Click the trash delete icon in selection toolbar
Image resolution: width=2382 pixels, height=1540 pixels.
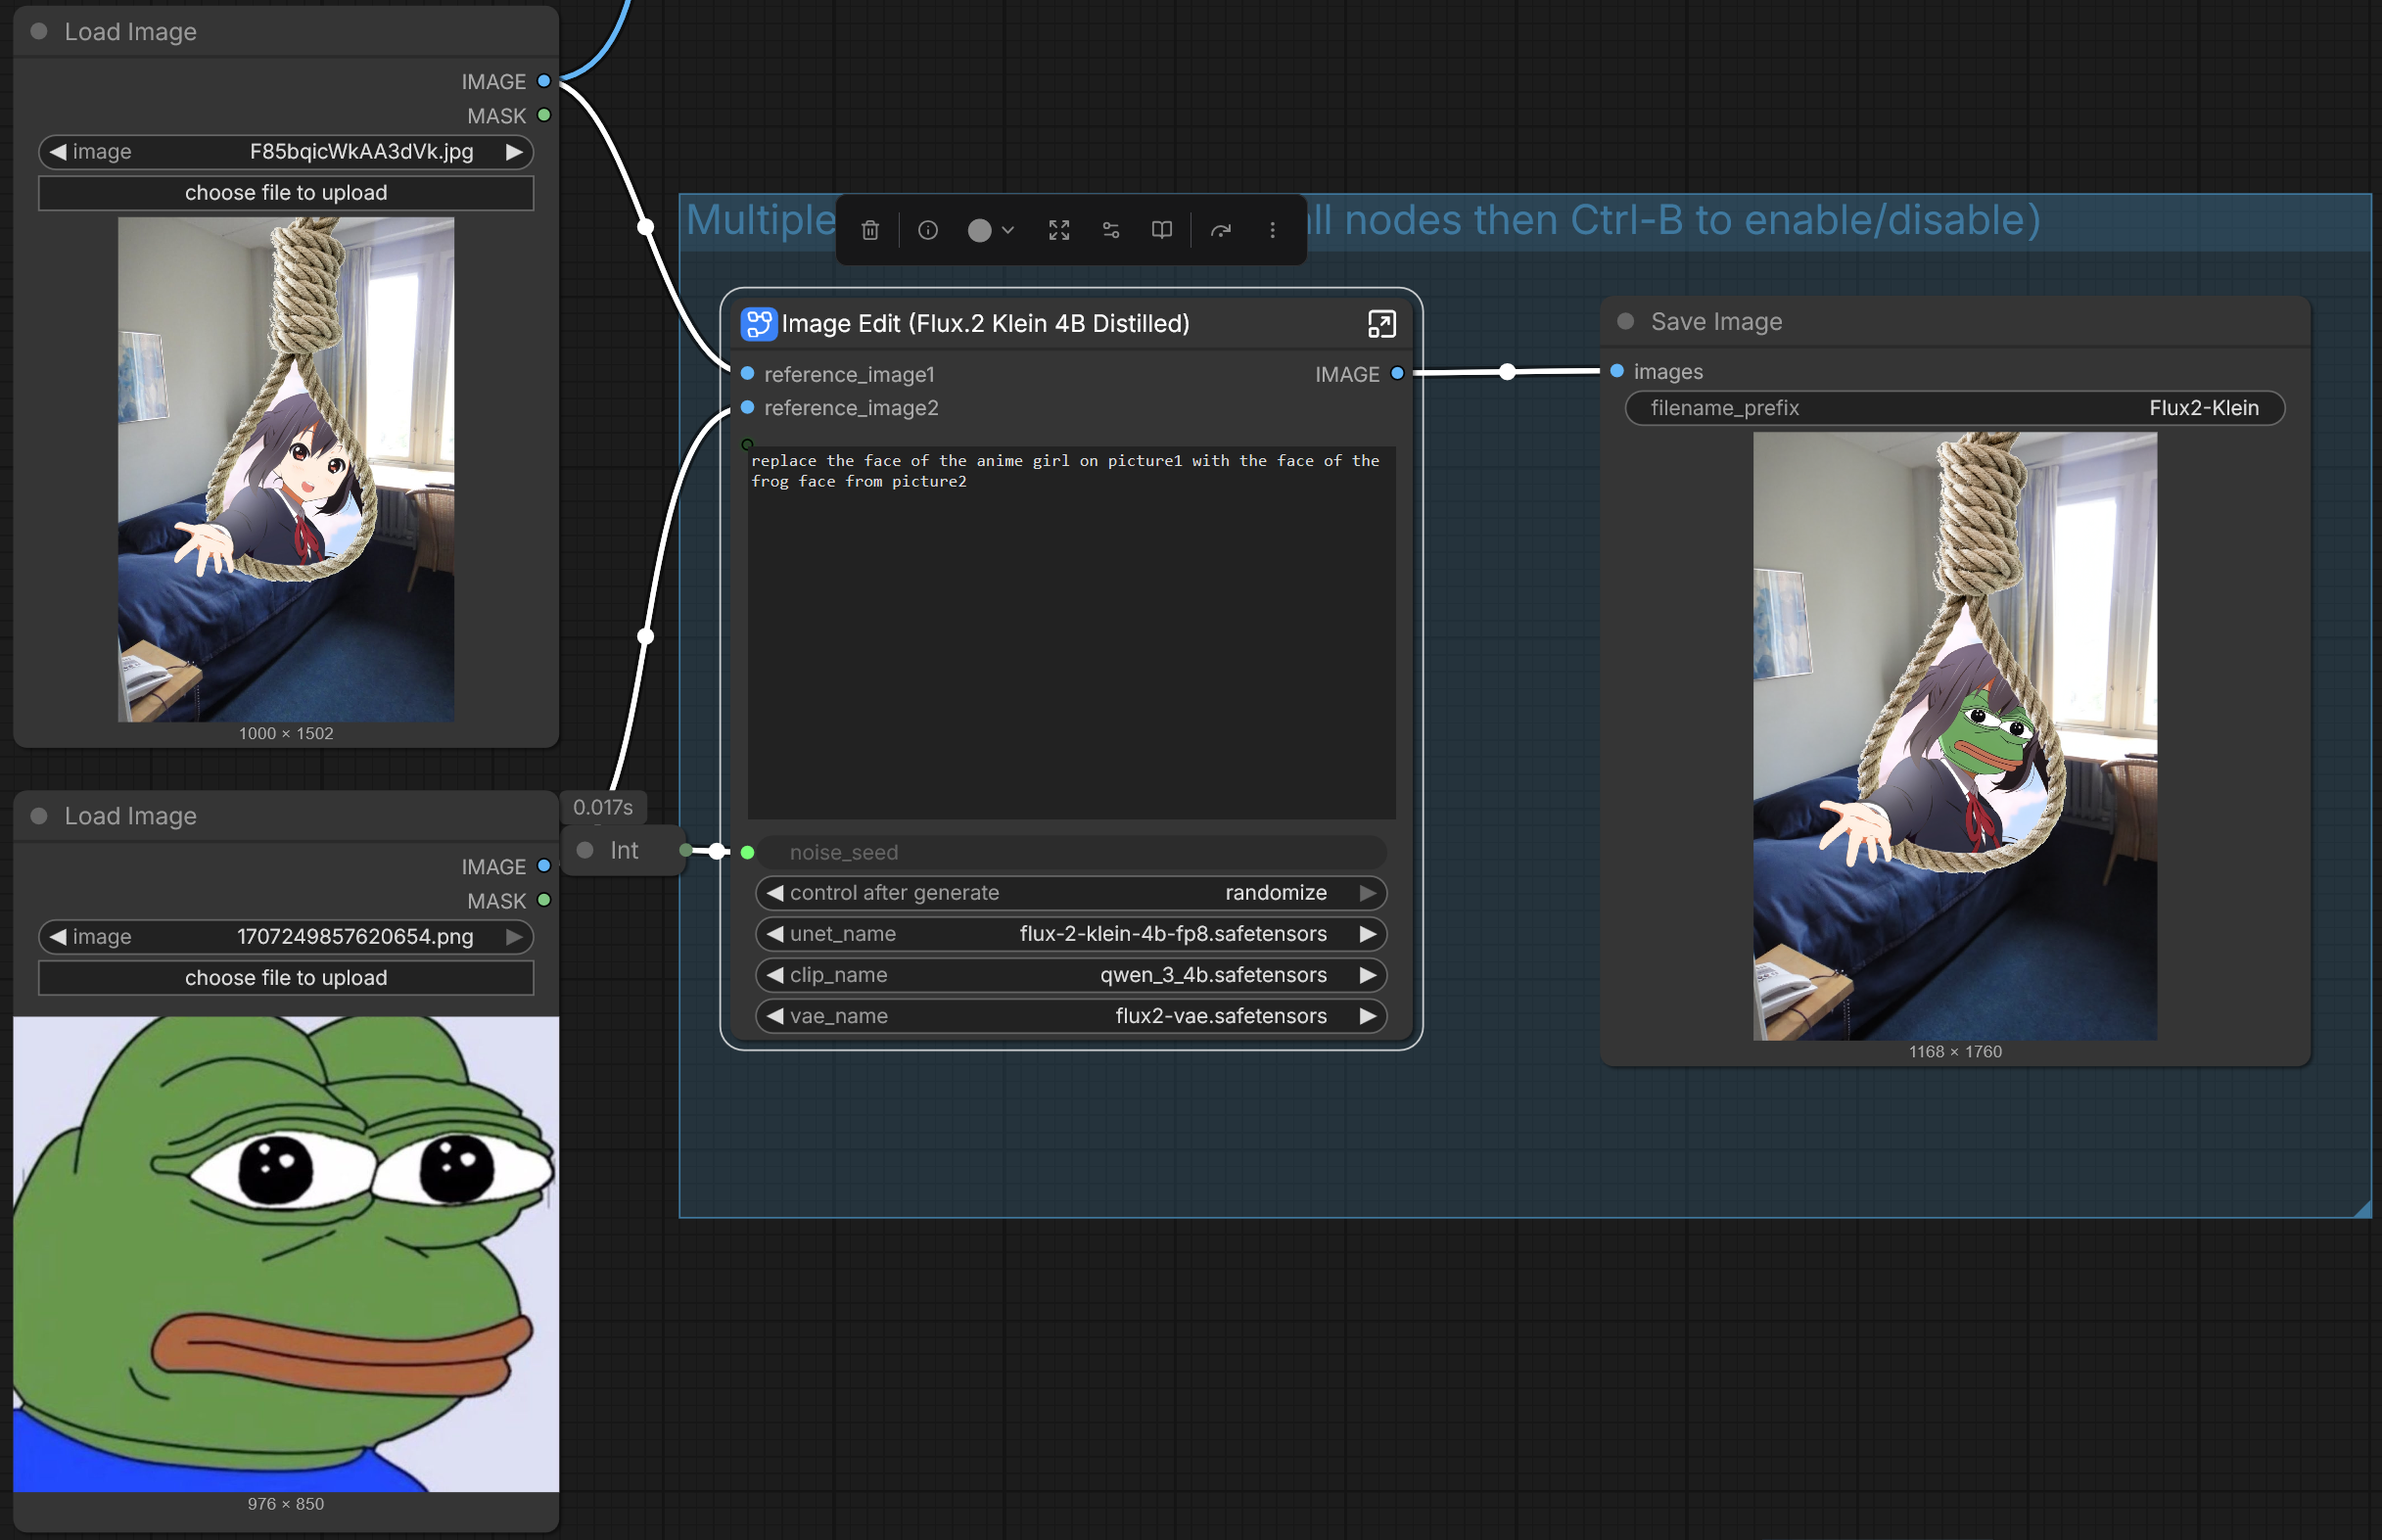[870, 230]
